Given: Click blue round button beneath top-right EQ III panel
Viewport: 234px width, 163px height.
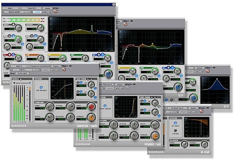Looking at the screenshot, I should pyautogui.click(x=166, y=100).
